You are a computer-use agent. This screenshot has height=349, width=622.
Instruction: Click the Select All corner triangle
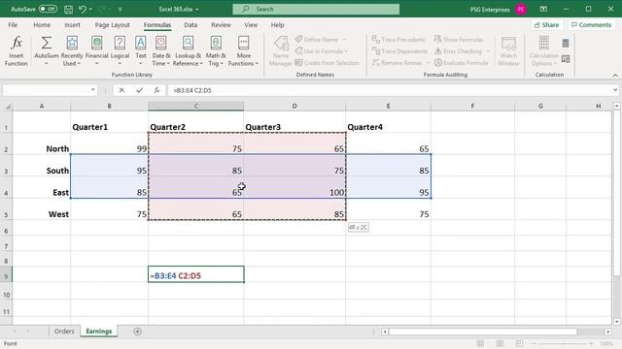coord(7,106)
